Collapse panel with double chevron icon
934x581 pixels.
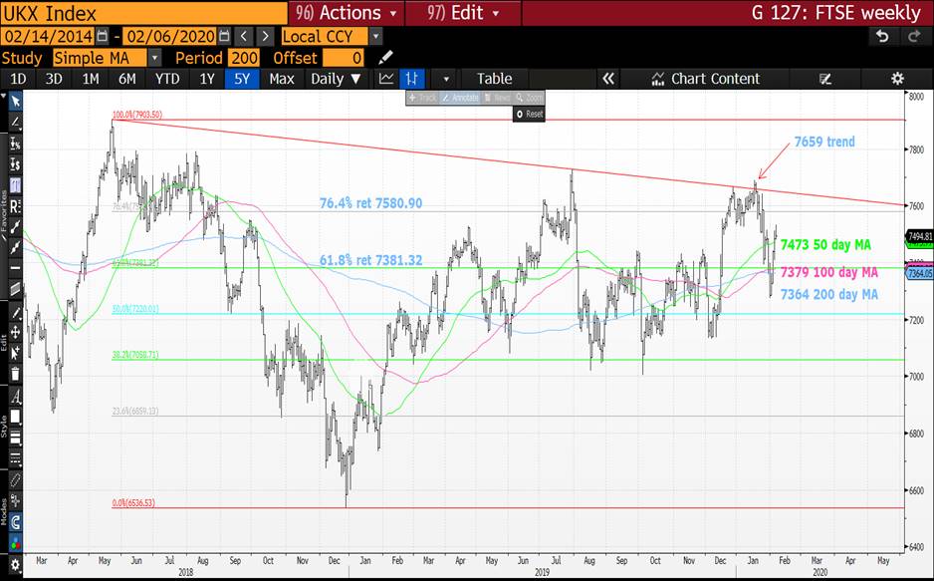click(x=608, y=79)
